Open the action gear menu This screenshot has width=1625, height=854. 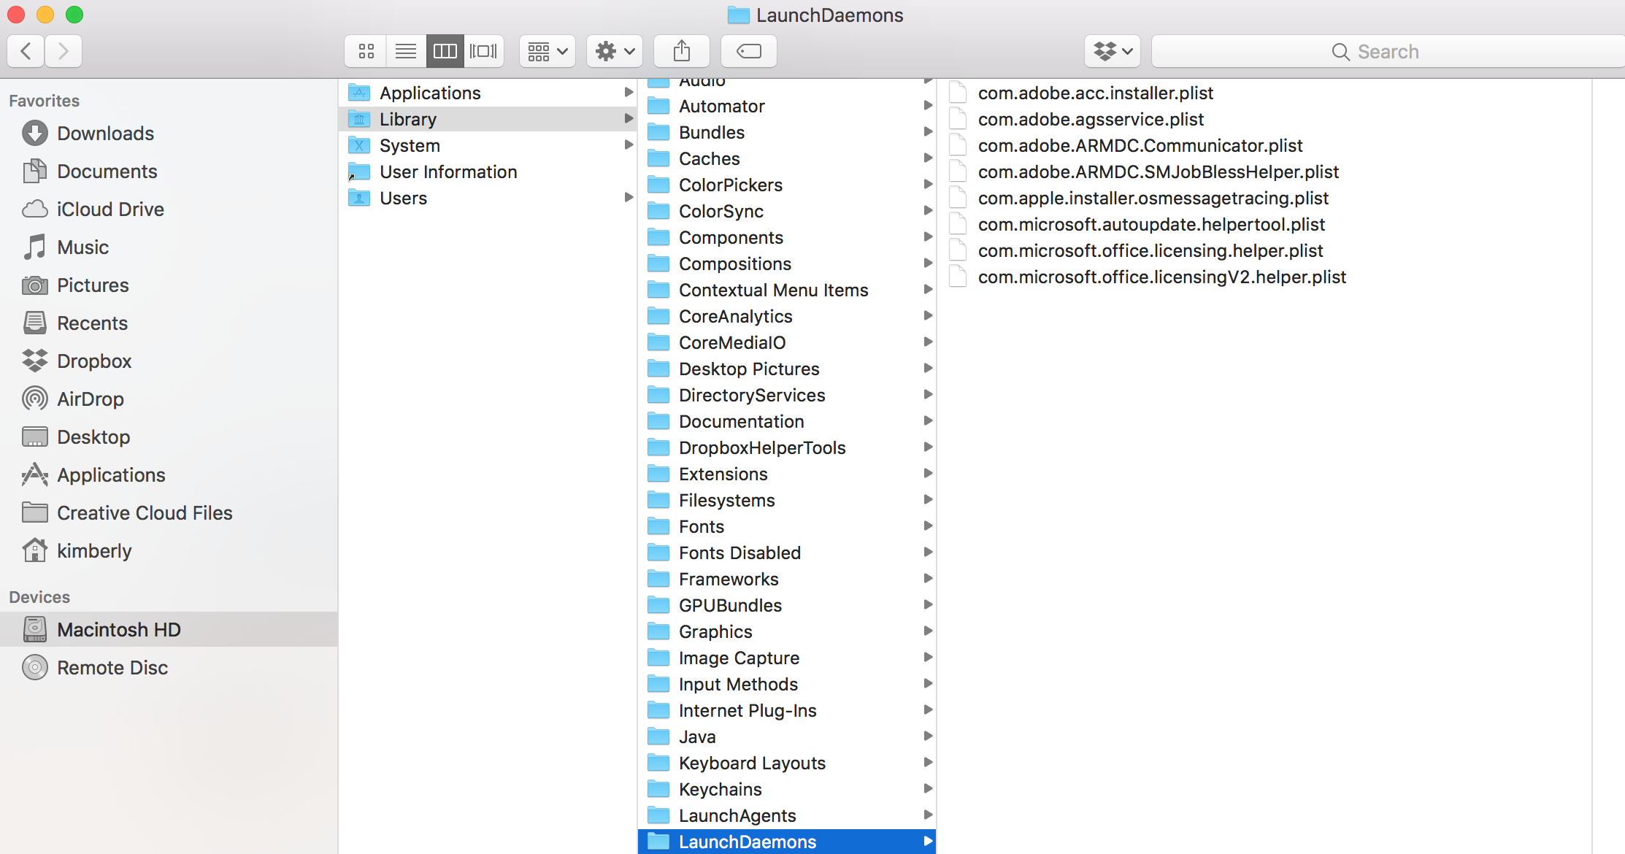tap(615, 51)
